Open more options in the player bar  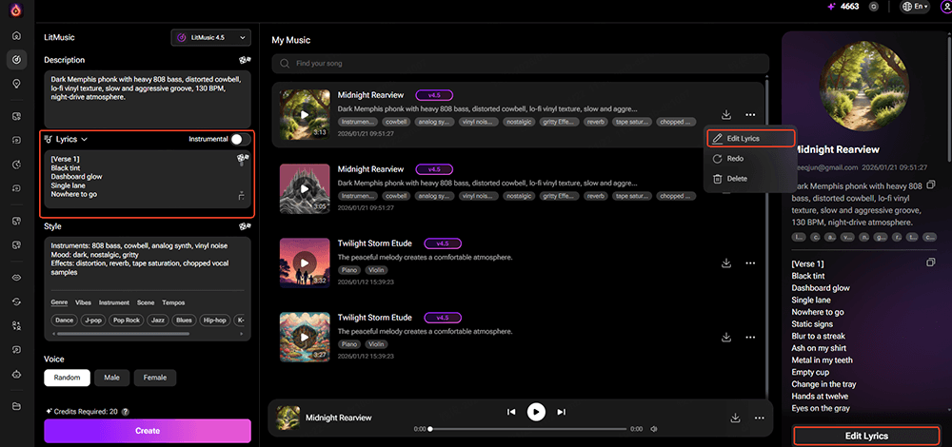click(x=759, y=418)
